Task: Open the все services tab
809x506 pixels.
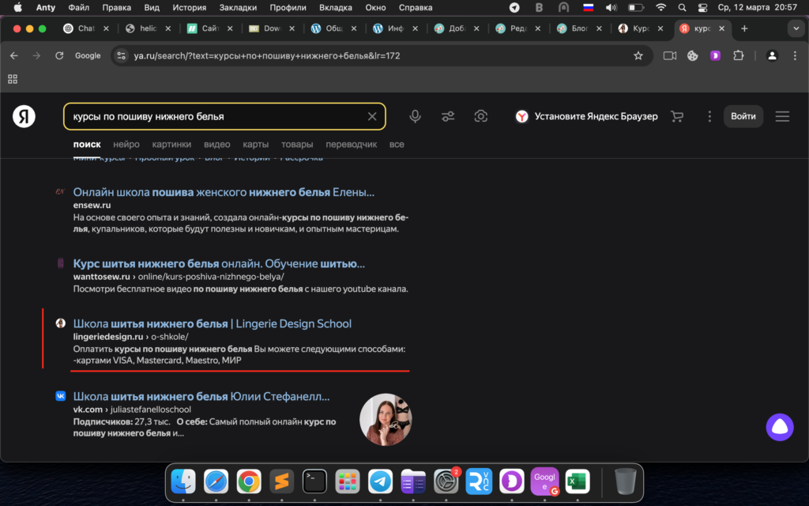Action: (397, 145)
